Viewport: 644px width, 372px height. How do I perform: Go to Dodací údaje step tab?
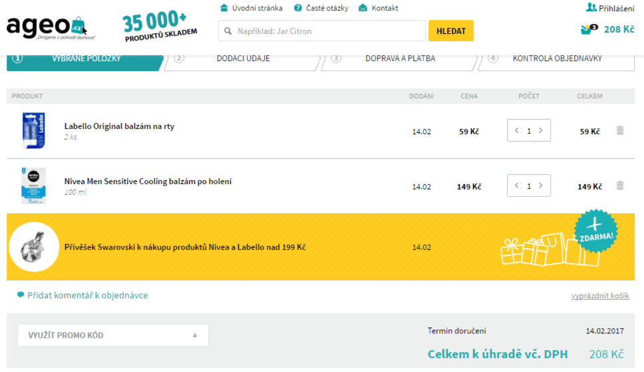(243, 58)
